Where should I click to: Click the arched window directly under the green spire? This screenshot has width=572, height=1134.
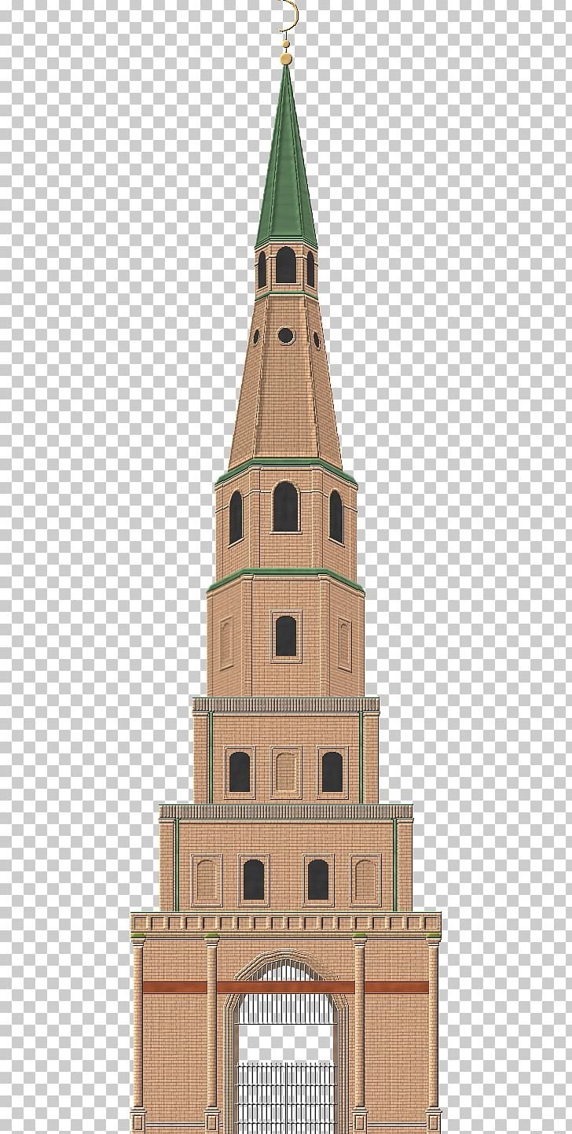coord(285,266)
